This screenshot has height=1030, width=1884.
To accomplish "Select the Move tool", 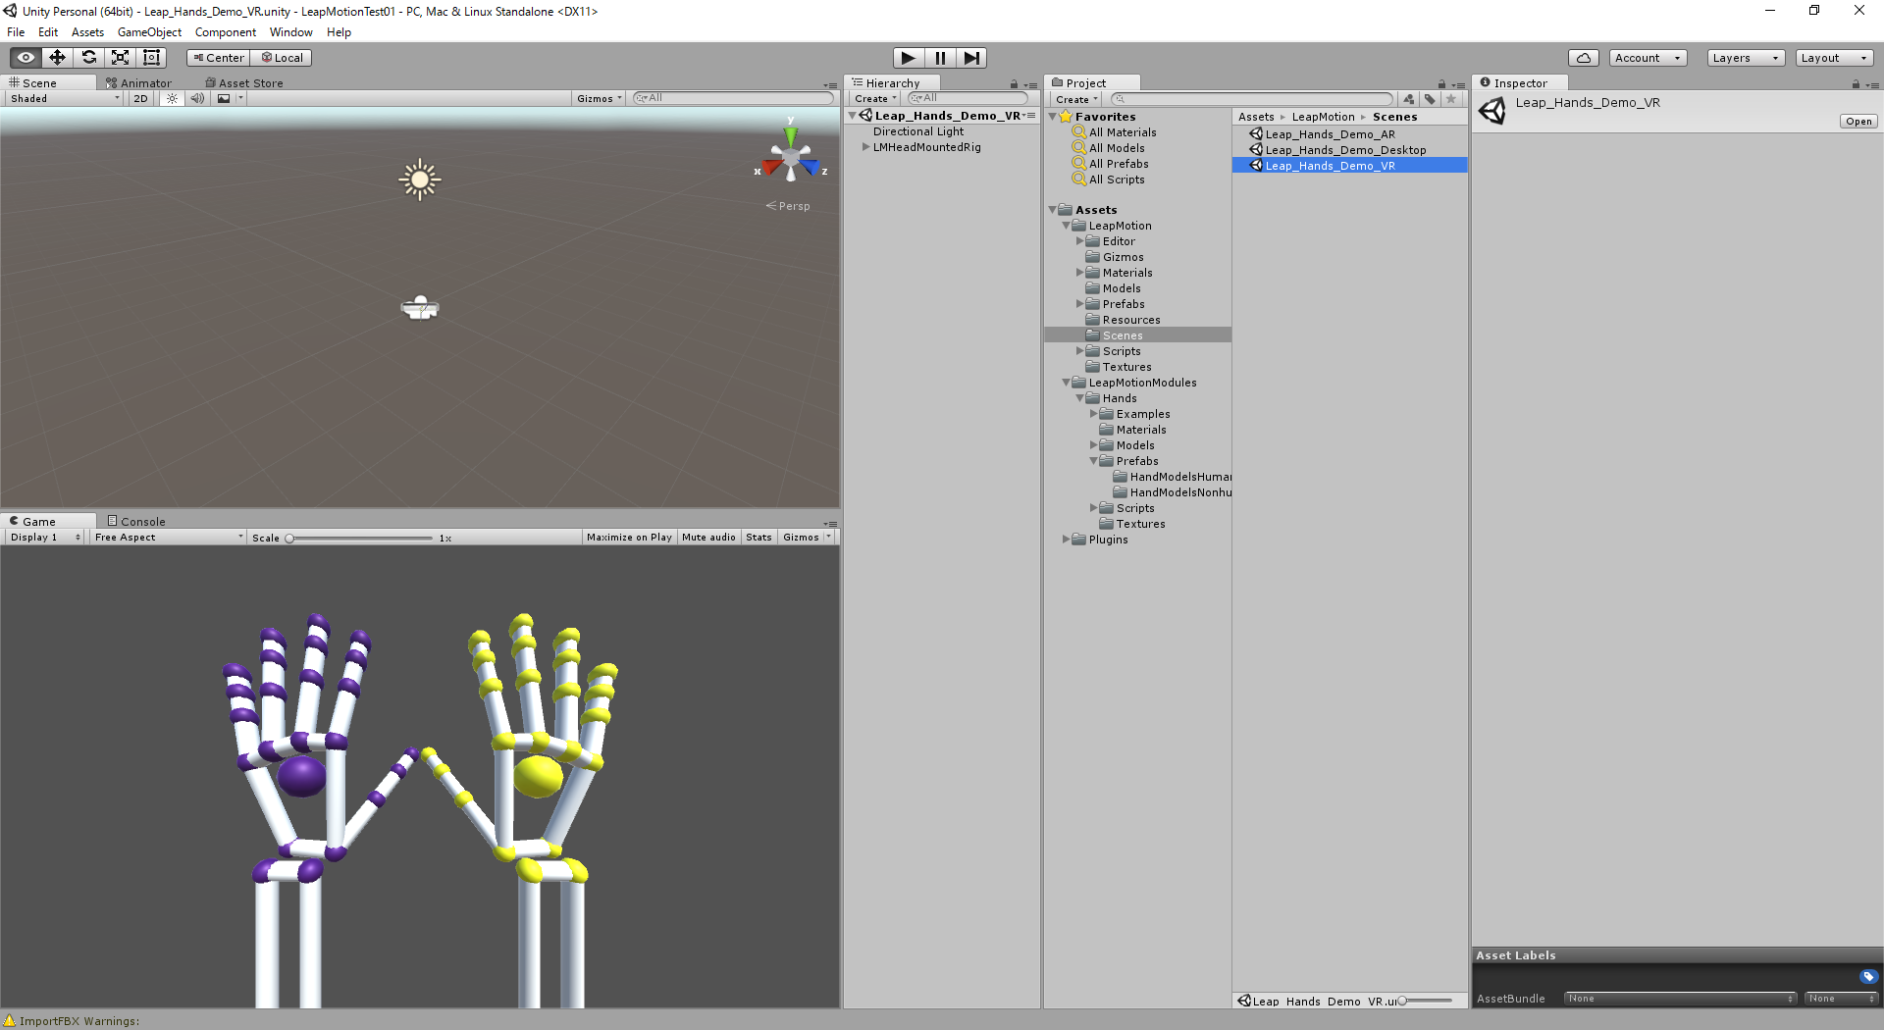I will click(56, 57).
